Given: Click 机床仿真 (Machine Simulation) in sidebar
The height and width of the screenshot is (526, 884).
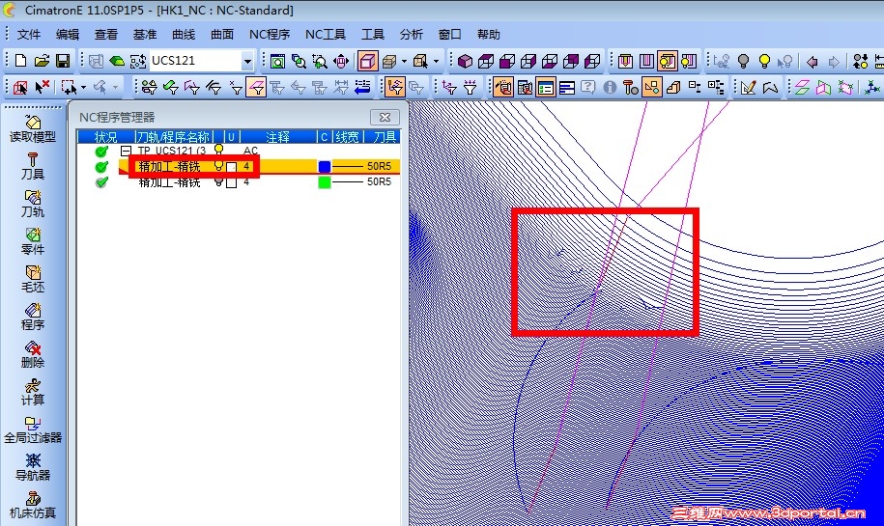Looking at the screenshot, I should (33, 506).
